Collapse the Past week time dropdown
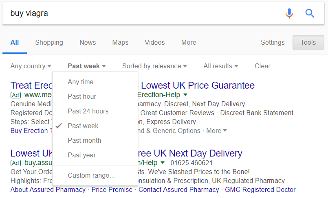The image size is (328, 198). 87,66
